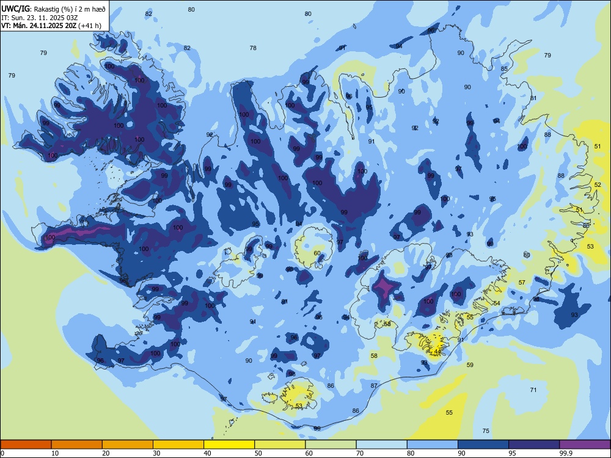Click the '75' value on the map
The width and height of the screenshot is (611, 458).
pos(486,431)
